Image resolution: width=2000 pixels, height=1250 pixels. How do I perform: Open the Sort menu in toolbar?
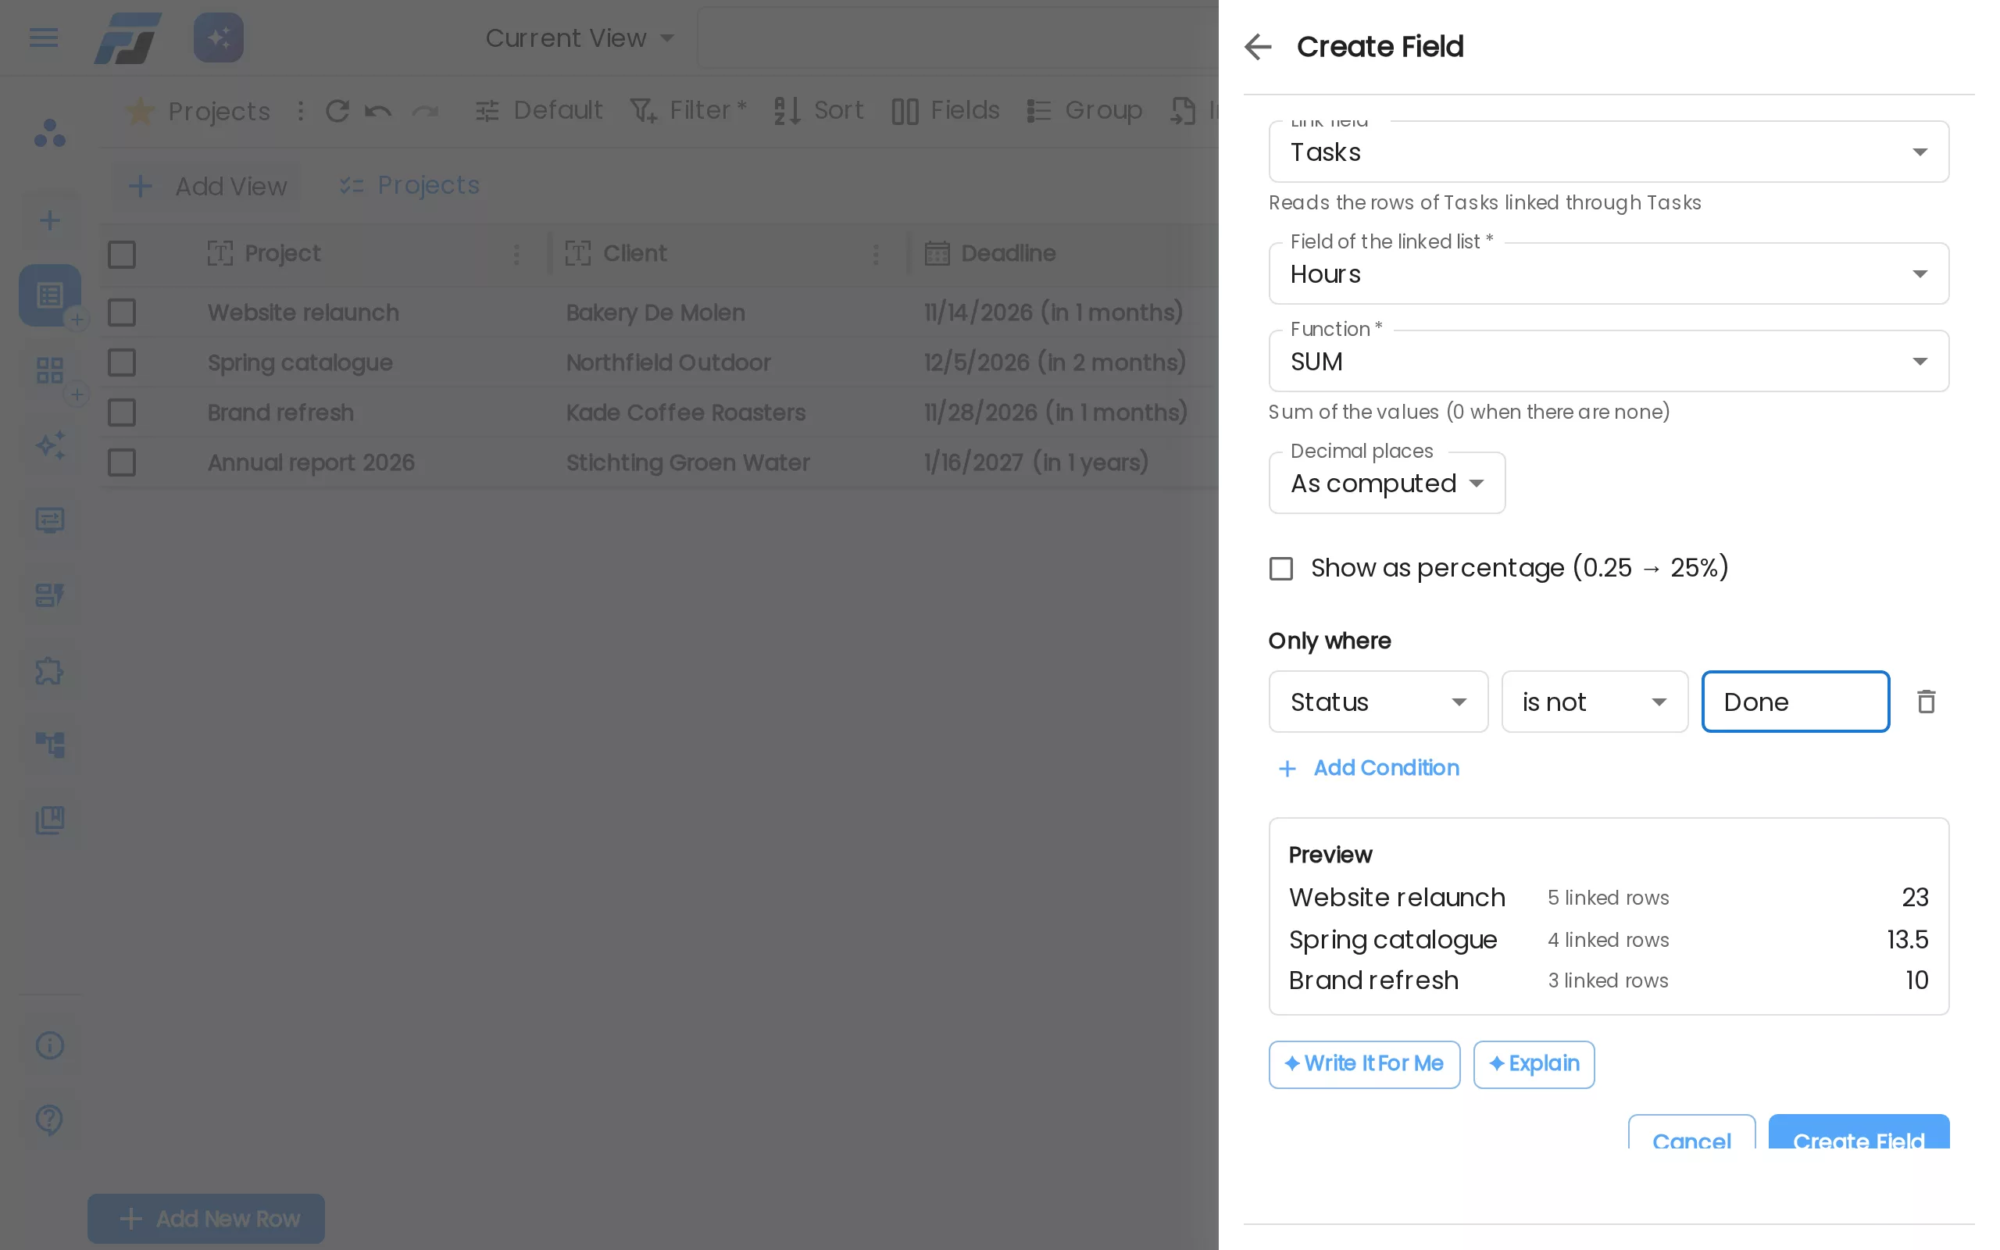[818, 111]
